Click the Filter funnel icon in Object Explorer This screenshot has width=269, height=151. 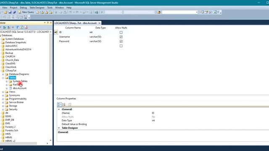click(x=17, y=27)
